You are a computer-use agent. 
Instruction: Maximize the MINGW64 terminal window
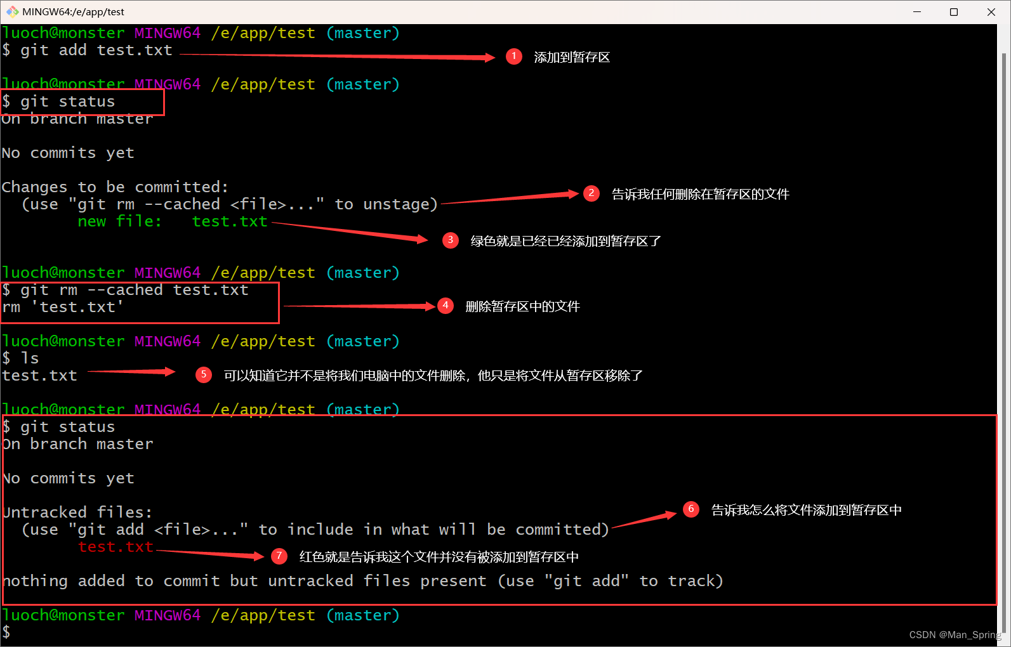tap(953, 11)
